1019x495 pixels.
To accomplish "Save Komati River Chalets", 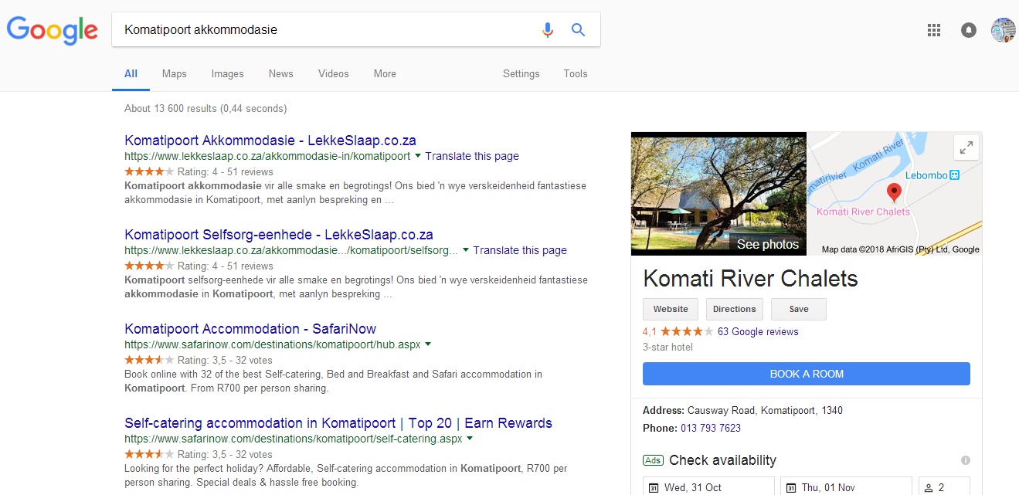I will click(799, 309).
